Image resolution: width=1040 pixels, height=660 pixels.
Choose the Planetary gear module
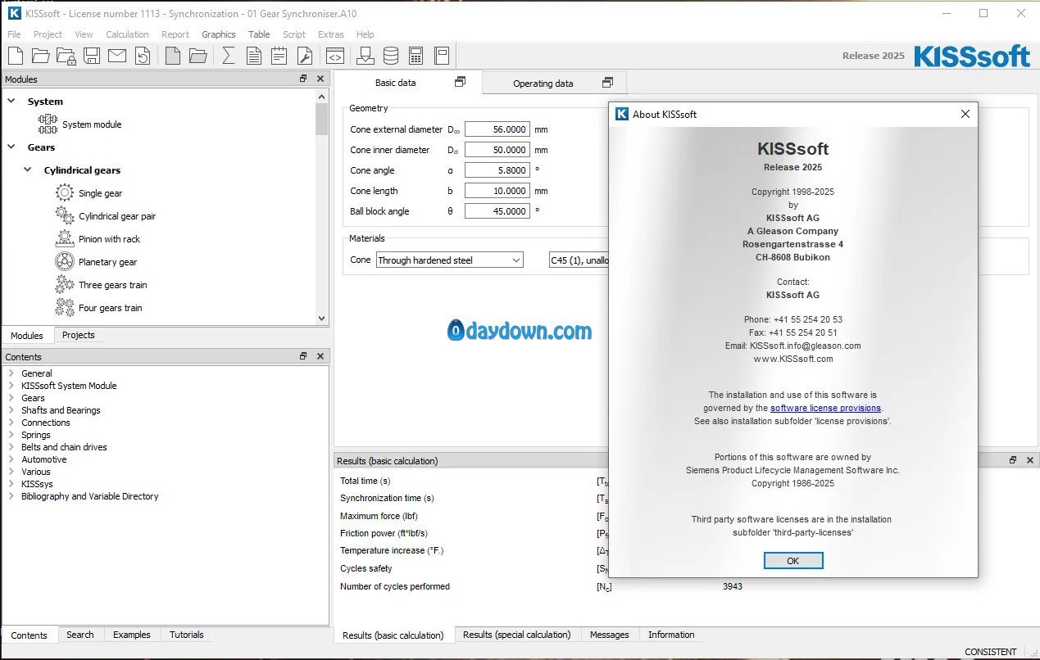click(107, 262)
